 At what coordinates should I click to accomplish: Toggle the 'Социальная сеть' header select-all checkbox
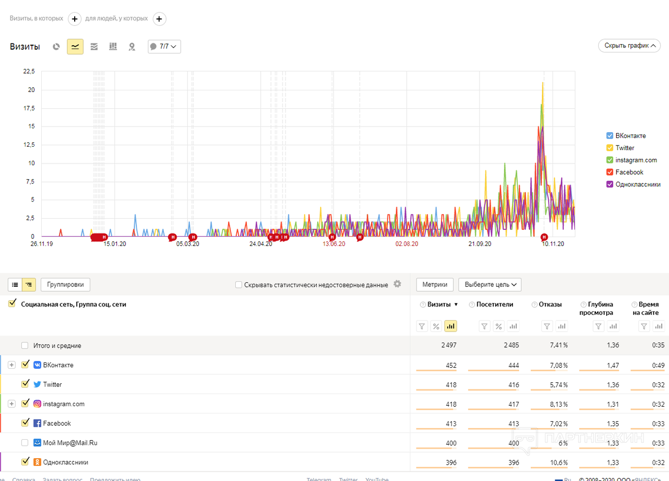(12, 304)
